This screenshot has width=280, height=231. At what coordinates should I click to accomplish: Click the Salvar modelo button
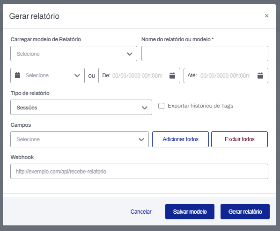190,211
